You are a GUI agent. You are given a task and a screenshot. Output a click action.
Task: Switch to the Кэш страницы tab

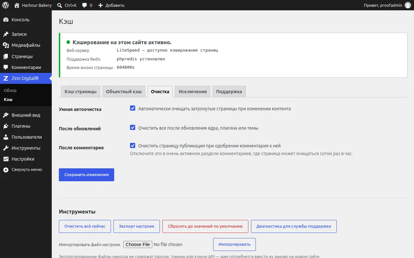point(81,92)
